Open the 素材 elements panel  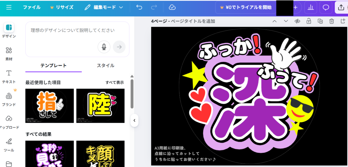tap(9, 53)
